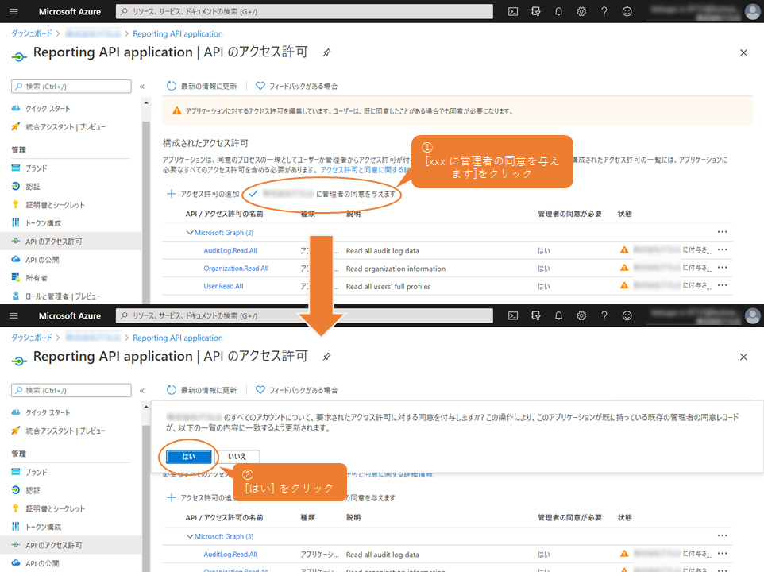The height and width of the screenshot is (572, 764).
Task: Open settings gear in lower screenshot header
Action: pyautogui.click(x=581, y=315)
